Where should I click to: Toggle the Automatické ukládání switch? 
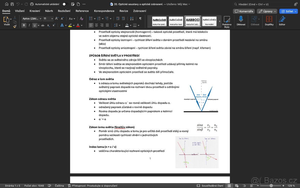(x=65, y=4)
